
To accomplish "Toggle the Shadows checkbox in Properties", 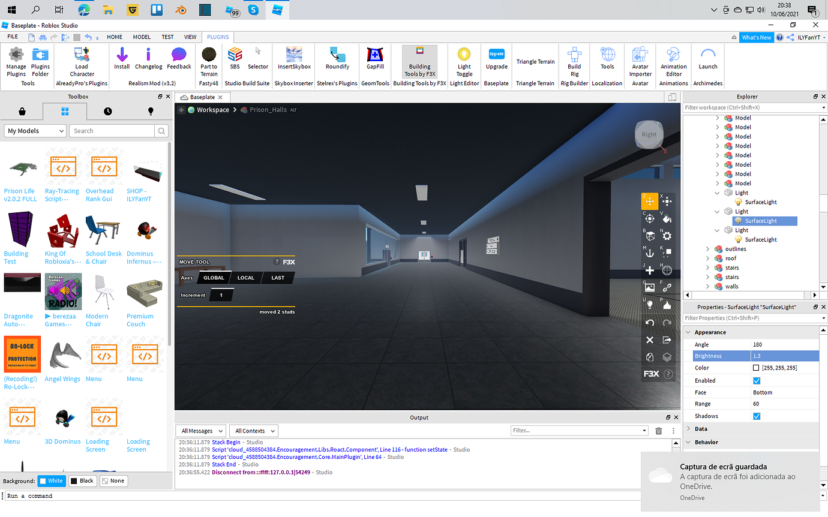I will [x=757, y=416].
